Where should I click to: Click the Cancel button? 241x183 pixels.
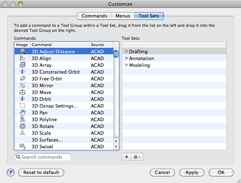click(x=162, y=172)
